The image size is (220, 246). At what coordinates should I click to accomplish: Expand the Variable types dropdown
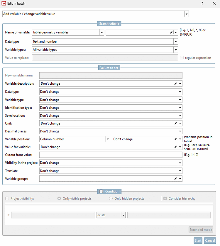[175, 50]
